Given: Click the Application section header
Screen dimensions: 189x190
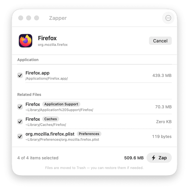Looking at the screenshot, I should pyautogui.click(x=28, y=60).
